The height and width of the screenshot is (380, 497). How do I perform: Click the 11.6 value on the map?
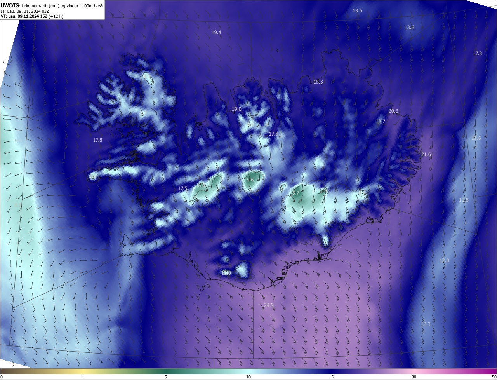(x=476, y=138)
